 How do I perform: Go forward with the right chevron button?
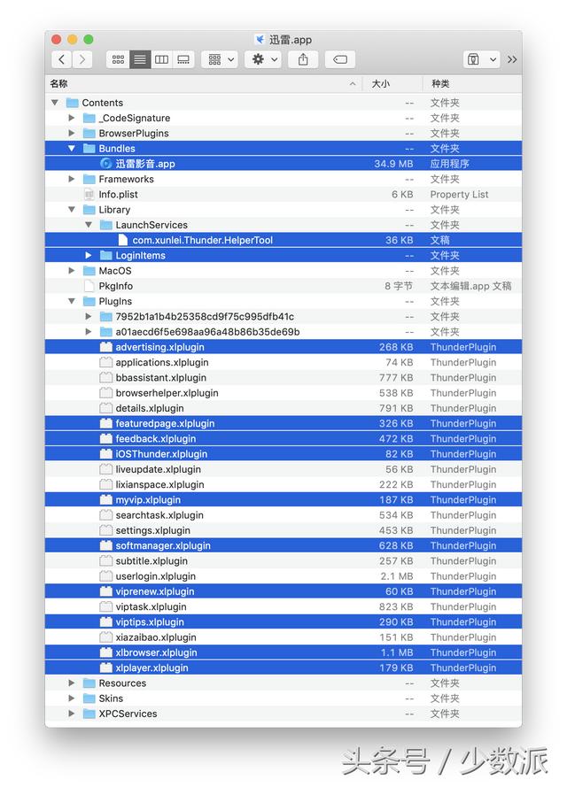click(82, 59)
